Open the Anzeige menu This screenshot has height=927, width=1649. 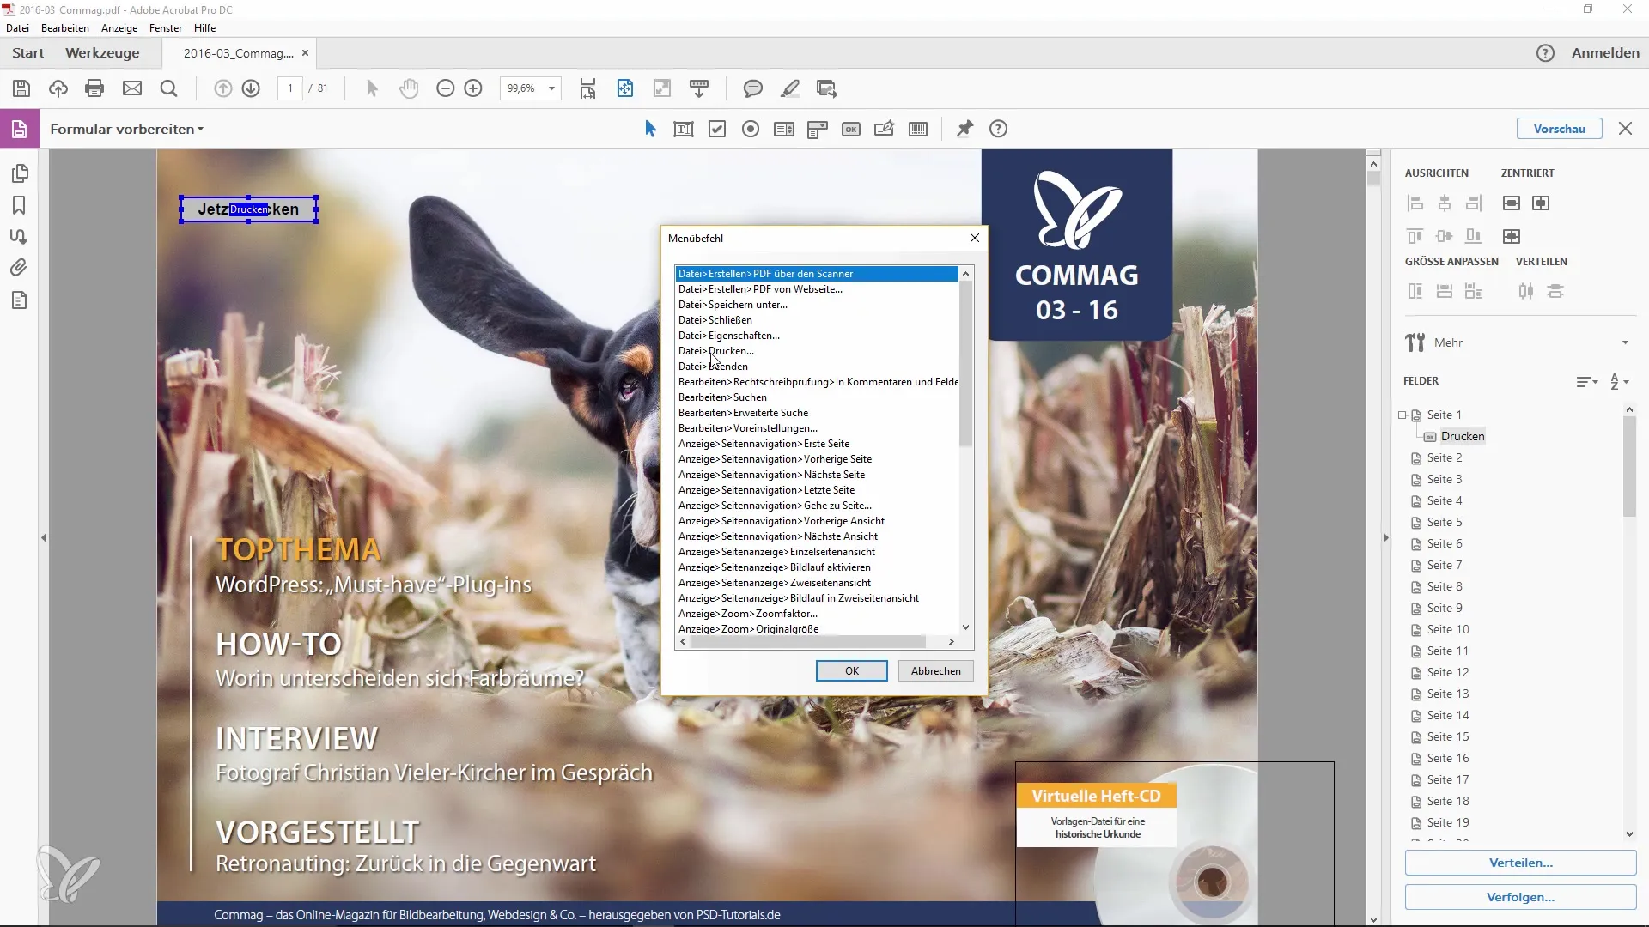(119, 28)
